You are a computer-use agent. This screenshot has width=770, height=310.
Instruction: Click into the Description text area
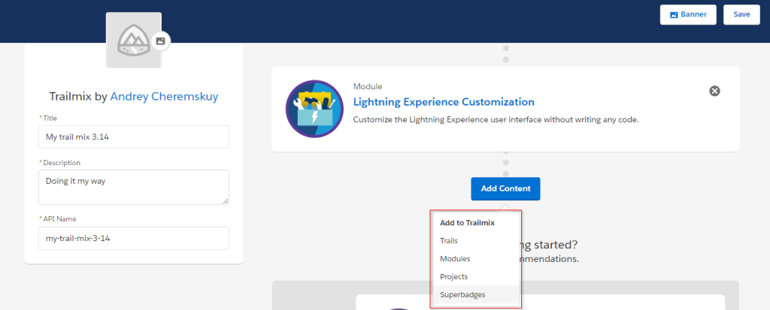pyautogui.click(x=133, y=186)
